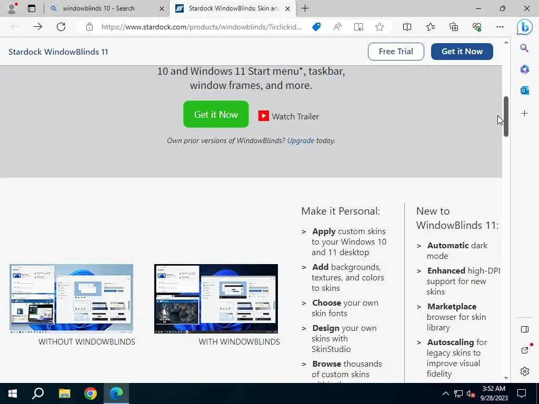The image size is (539, 404).
Task: Open the Favorites list
Action: pyautogui.click(x=431, y=27)
